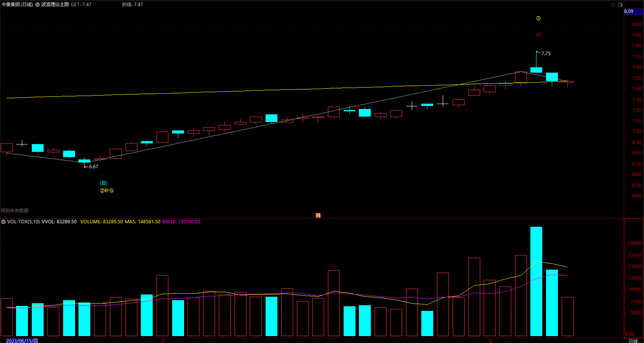This screenshot has width=644, height=343.
Task: Click the GET: 7.47 indicator value
Action: coord(81,5)
